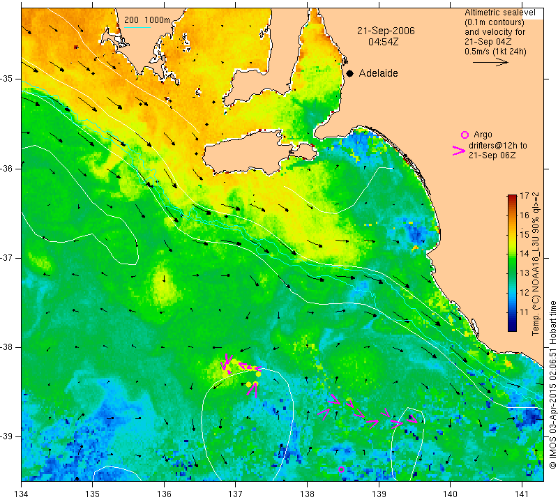Click the temperature color bar scale
The width and height of the screenshot is (558, 502).
(512, 263)
